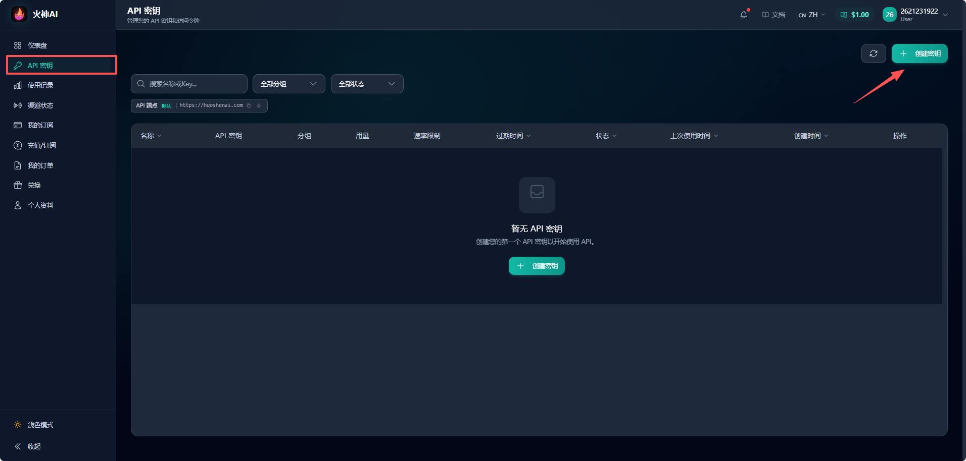Refresh the API key list

pyautogui.click(x=874, y=53)
